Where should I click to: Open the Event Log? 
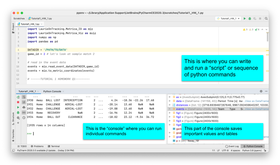point(232,146)
